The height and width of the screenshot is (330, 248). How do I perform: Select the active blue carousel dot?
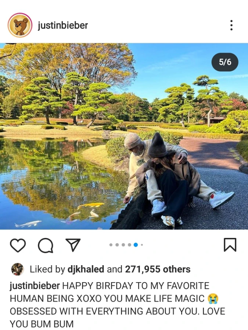coord(136,245)
